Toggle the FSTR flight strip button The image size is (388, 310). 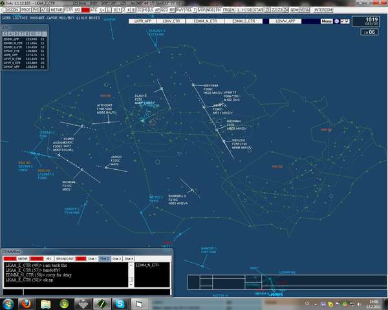pos(69,10)
